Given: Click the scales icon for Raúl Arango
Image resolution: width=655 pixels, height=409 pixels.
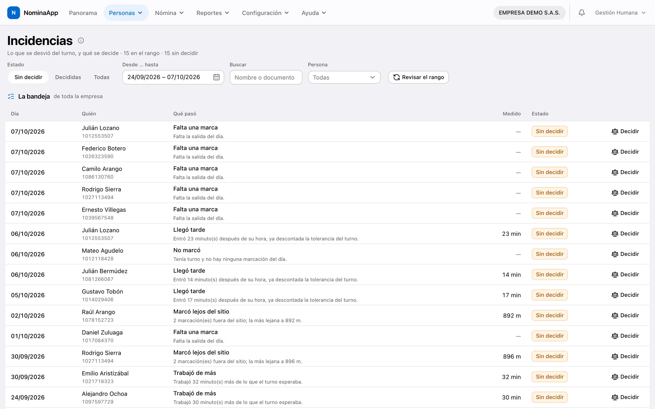Looking at the screenshot, I should pyautogui.click(x=615, y=316).
